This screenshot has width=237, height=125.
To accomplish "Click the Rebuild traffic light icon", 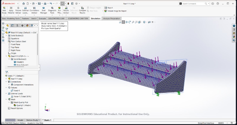I will (68, 4).
